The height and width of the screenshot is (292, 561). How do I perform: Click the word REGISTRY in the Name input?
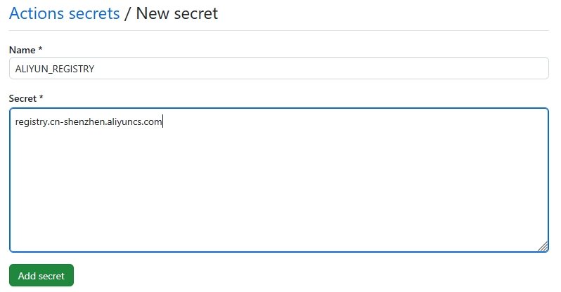pyautogui.click(x=74, y=69)
